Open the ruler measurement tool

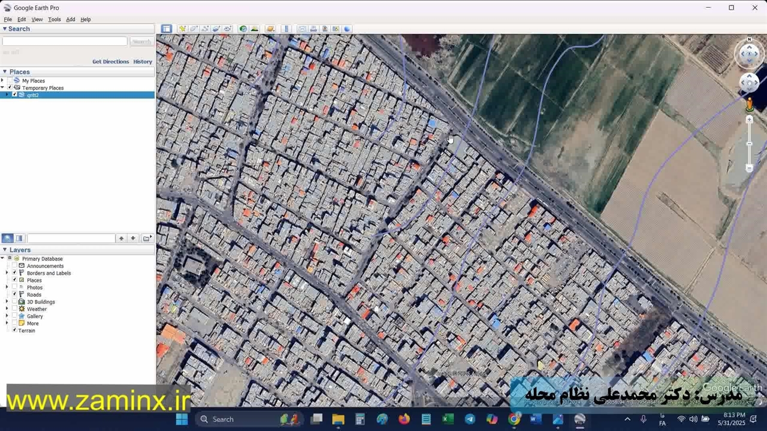coord(286,29)
